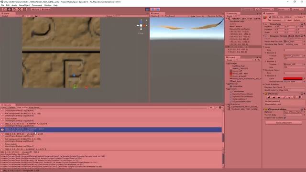Open the Edit menu
The width and height of the screenshot is (306, 172).
coord(8,5)
